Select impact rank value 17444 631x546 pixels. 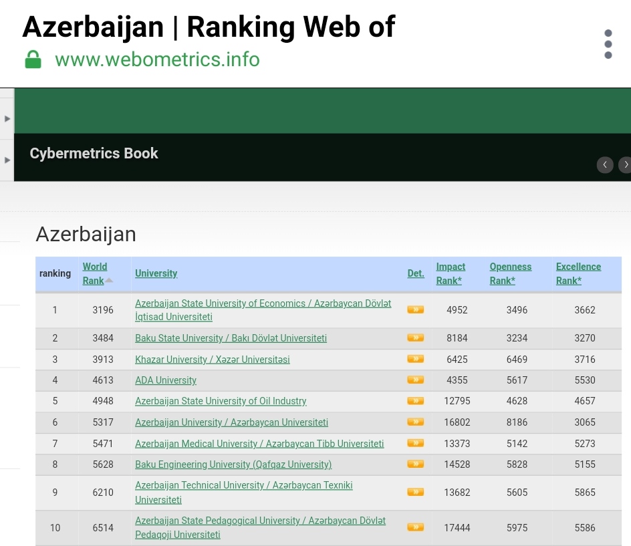coord(457,528)
